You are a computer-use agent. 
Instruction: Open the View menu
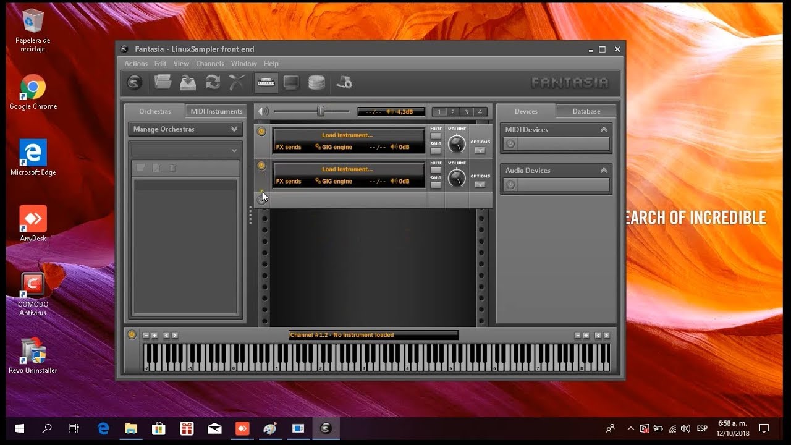[x=181, y=64]
